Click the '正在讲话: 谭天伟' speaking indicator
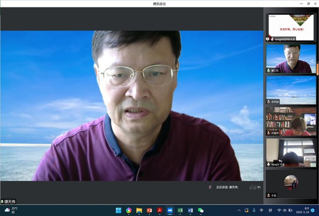This screenshot has height=216, width=319. 227,187
